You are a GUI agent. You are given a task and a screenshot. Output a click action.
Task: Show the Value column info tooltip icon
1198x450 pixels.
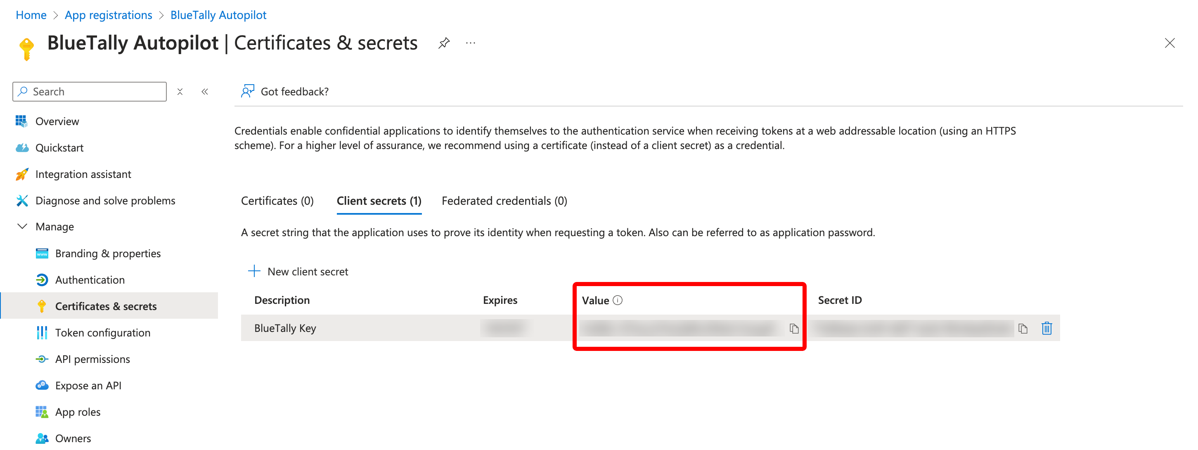click(x=617, y=300)
